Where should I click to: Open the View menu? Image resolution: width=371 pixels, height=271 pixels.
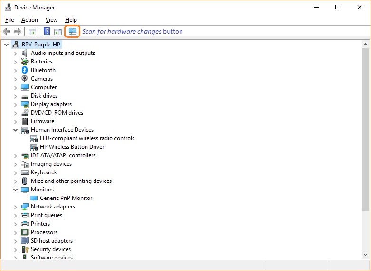pyautogui.click(x=51, y=20)
